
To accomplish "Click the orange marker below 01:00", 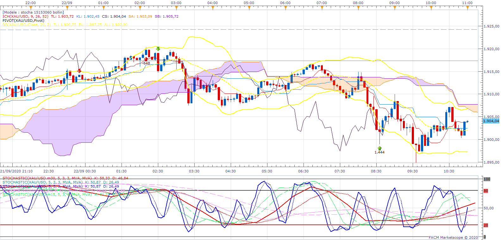I will [103, 7].
